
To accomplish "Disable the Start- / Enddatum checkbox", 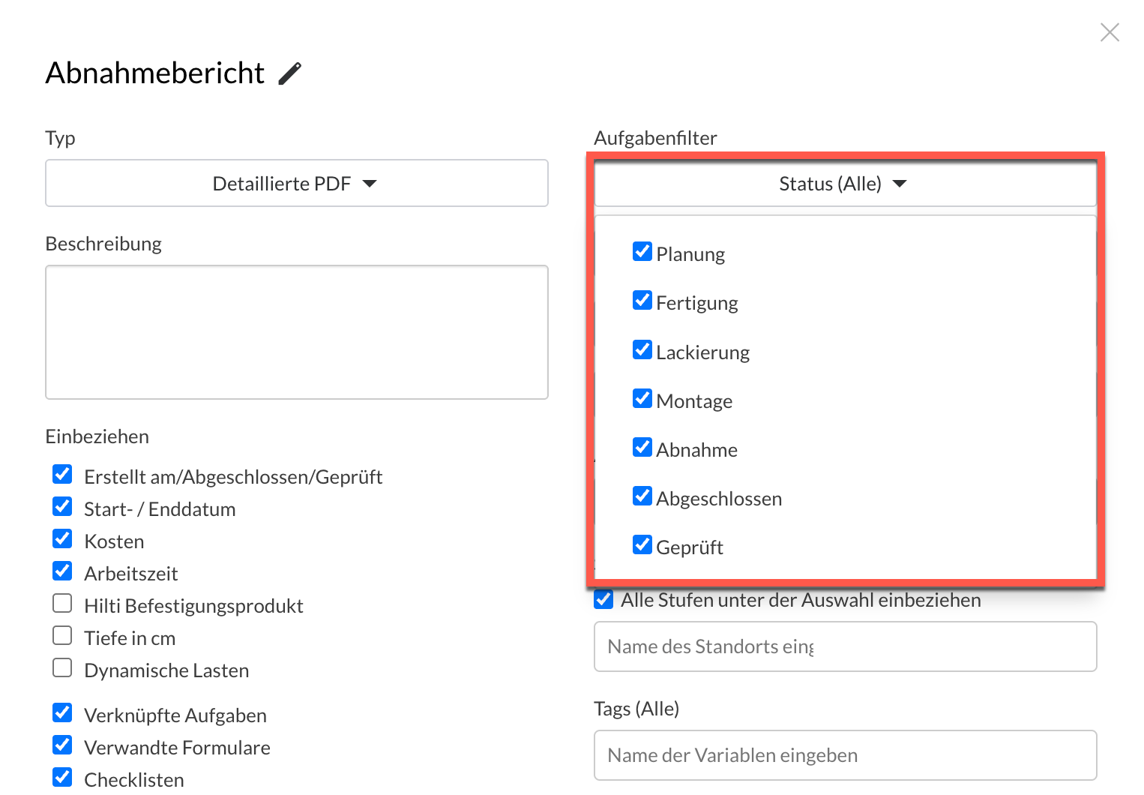I will click(63, 507).
